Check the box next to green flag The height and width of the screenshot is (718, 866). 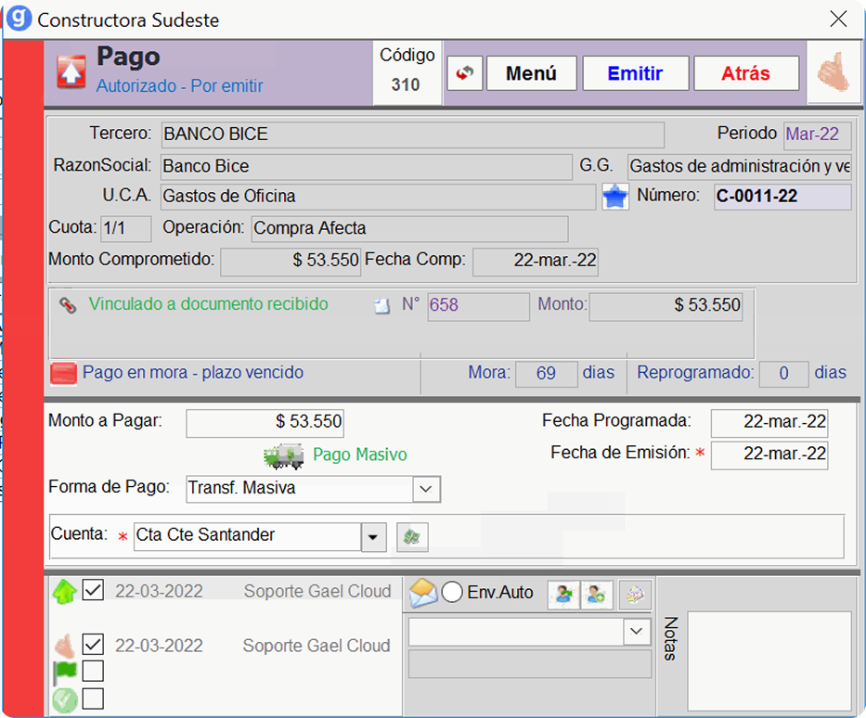coord(93,671)
